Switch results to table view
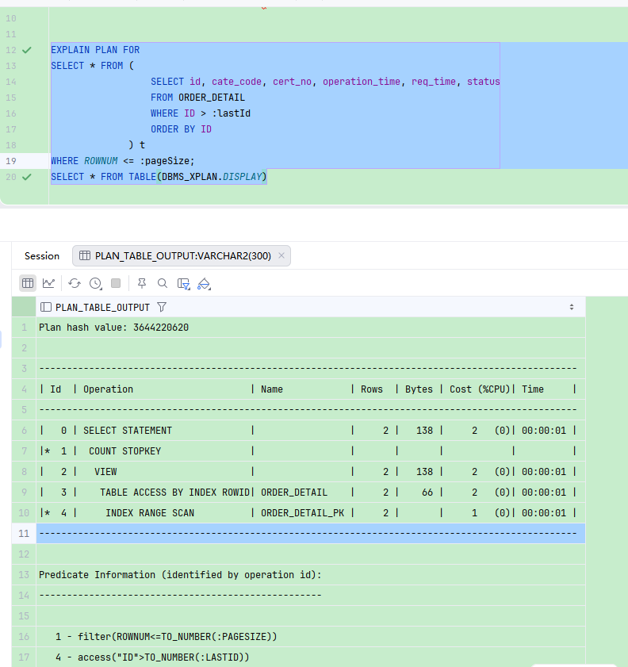The image size is (628, 667). tap(28, 283)
